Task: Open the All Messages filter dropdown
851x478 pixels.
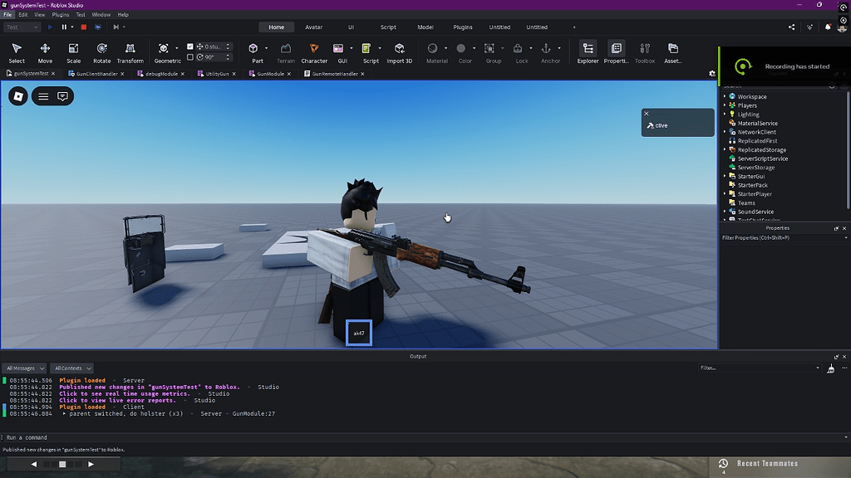Action: click(x=24, y=368)
